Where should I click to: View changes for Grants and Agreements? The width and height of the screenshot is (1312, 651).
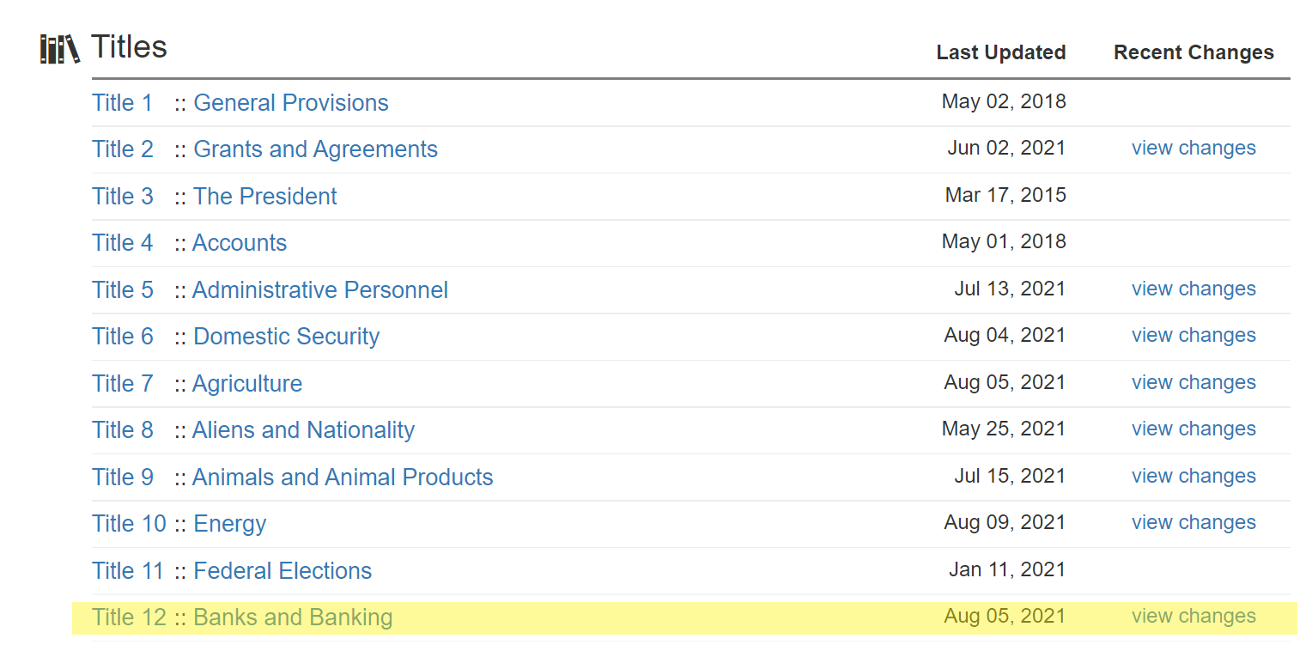click(1194, 149)
